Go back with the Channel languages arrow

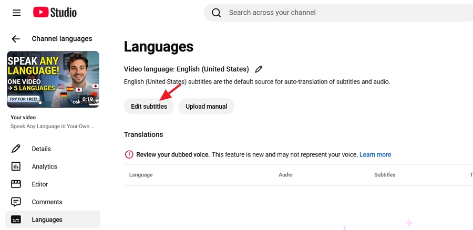(x=16, y=39)
